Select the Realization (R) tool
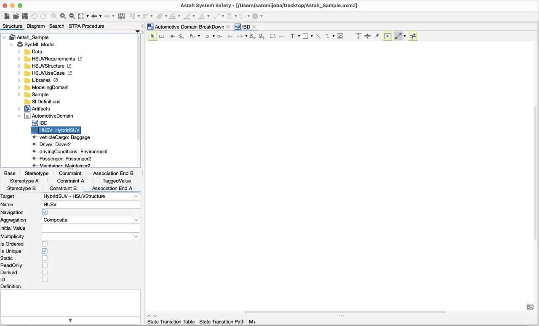Image resolution: width=539 pixels, height=326 pixels. (253, 36)
